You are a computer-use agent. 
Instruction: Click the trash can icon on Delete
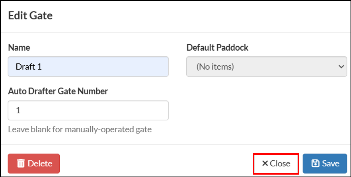[x=21, y=164]
